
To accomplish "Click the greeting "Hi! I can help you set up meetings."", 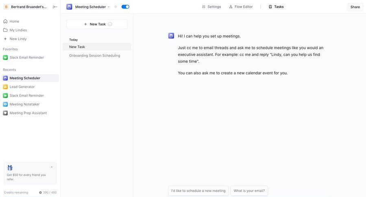I will (209, 36).
